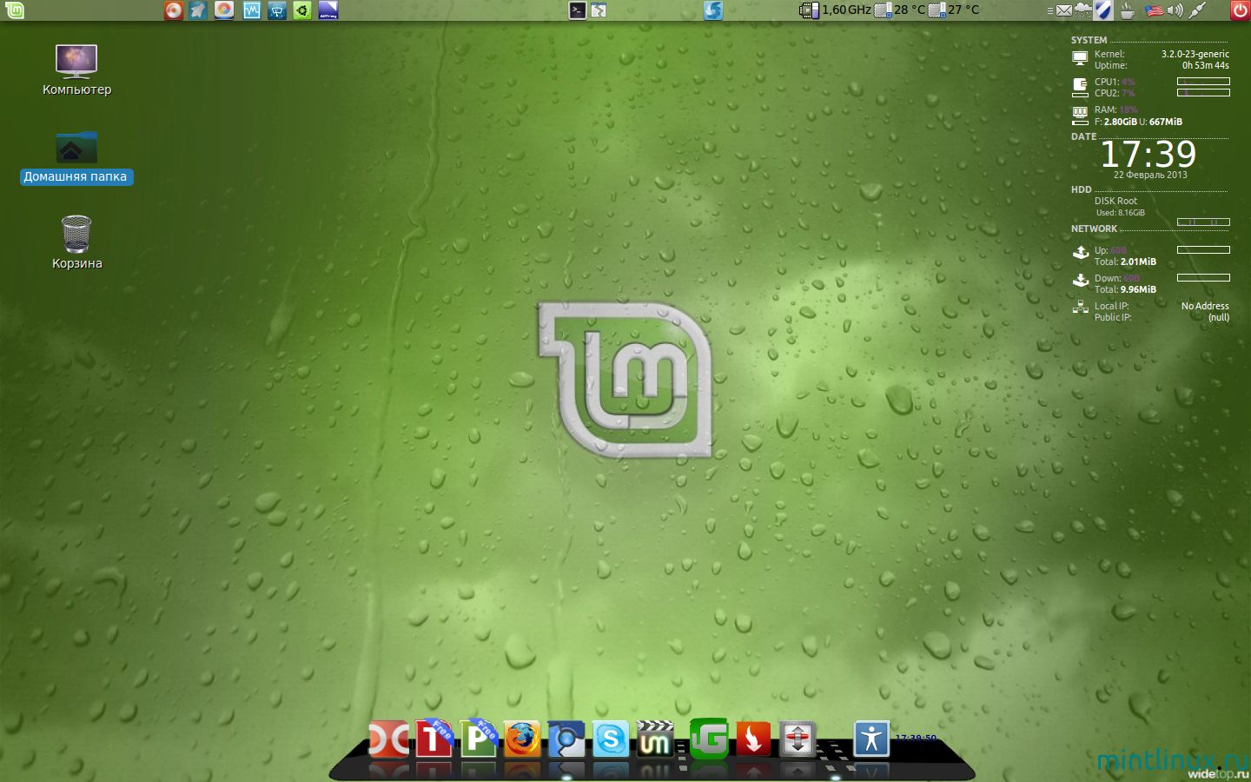Launch the red disc application in the top panel
This screenshot has width=1251, height=782.
[x=174, y=10]
